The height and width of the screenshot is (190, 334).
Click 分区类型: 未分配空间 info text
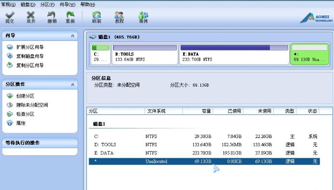coord(117,85)
